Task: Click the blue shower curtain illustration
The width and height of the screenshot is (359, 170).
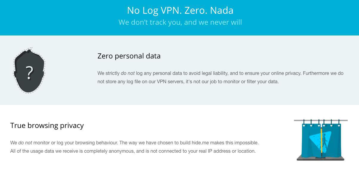Action: click(x=321, y=140)
